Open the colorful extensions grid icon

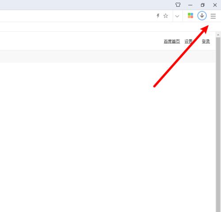(x=191, y=15)
